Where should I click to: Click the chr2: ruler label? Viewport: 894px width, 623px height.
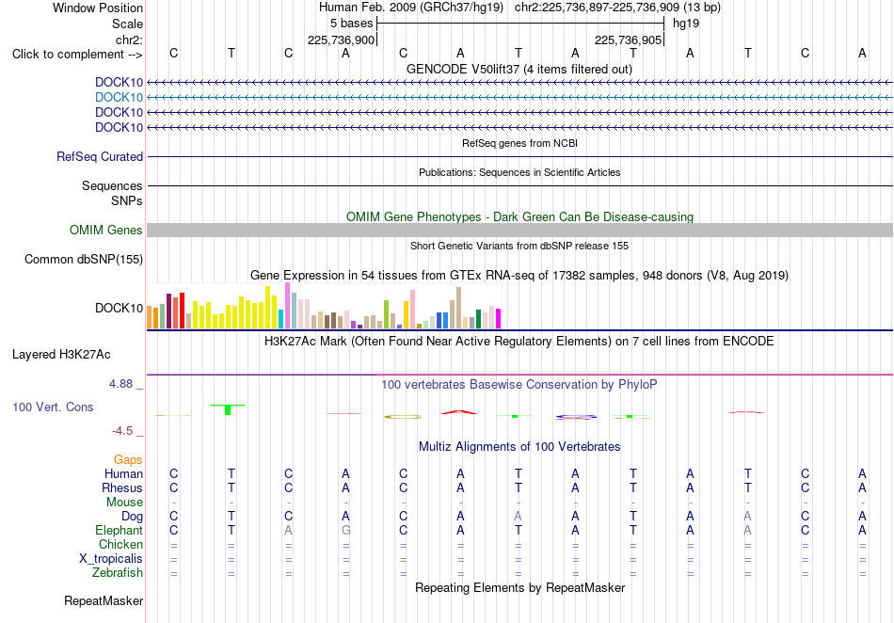[129, 40]
